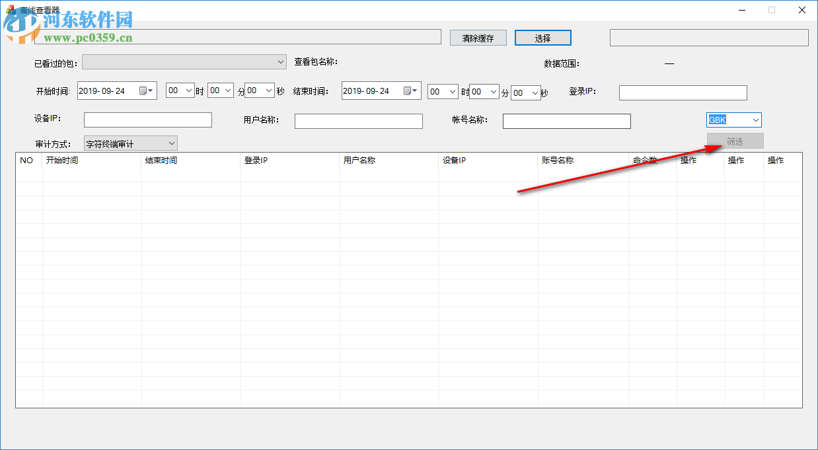The image size is (818, 450).
Task: Focus the 用户名称 input field
Action: coord(359,121)
